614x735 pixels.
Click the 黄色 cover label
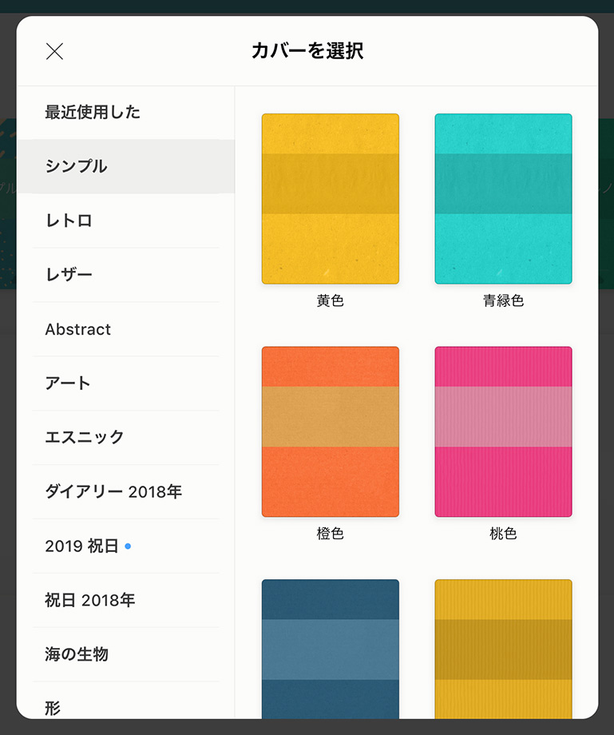coord(331,300)
